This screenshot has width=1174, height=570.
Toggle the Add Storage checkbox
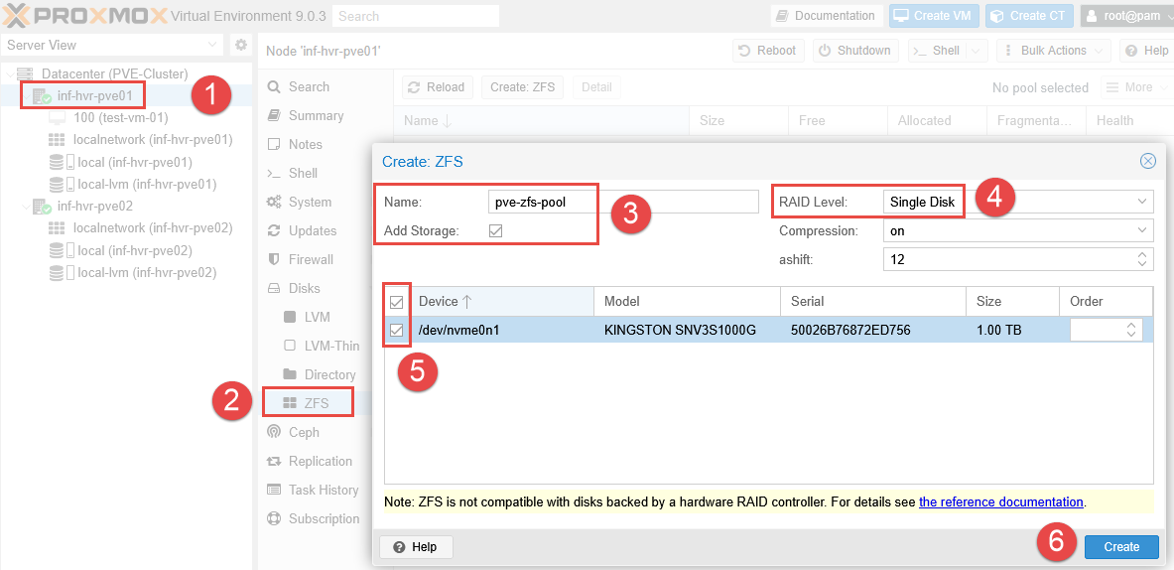coord(496,230)
